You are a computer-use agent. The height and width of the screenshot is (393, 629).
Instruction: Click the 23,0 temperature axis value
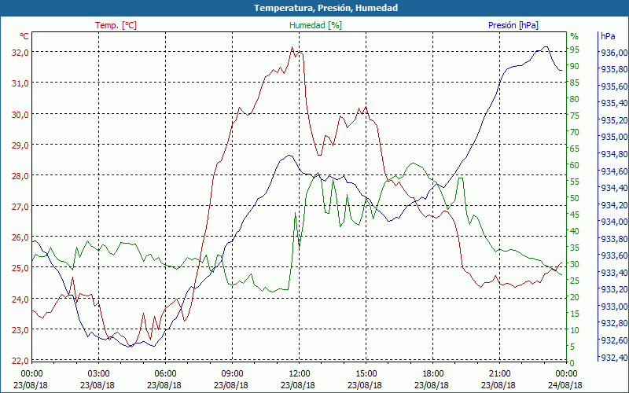point(21,330)
